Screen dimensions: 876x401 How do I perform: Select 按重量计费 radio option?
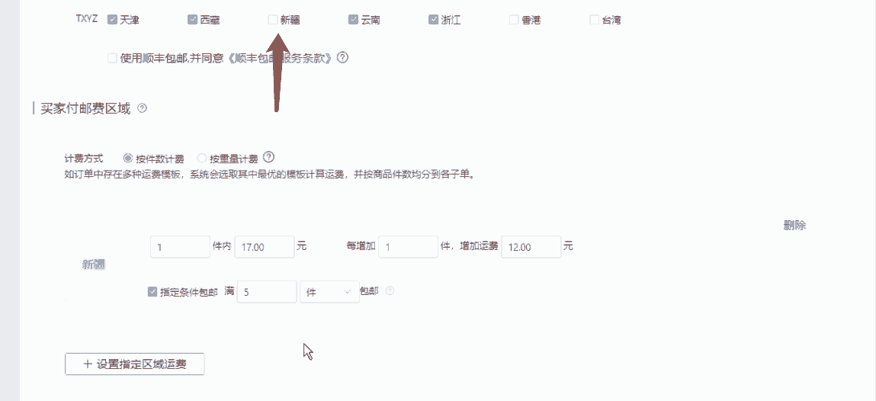tap(202, 158)
